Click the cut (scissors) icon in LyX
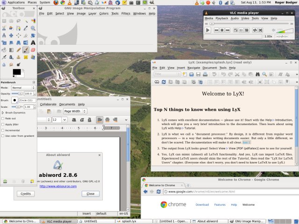 (x=238, y=74)
